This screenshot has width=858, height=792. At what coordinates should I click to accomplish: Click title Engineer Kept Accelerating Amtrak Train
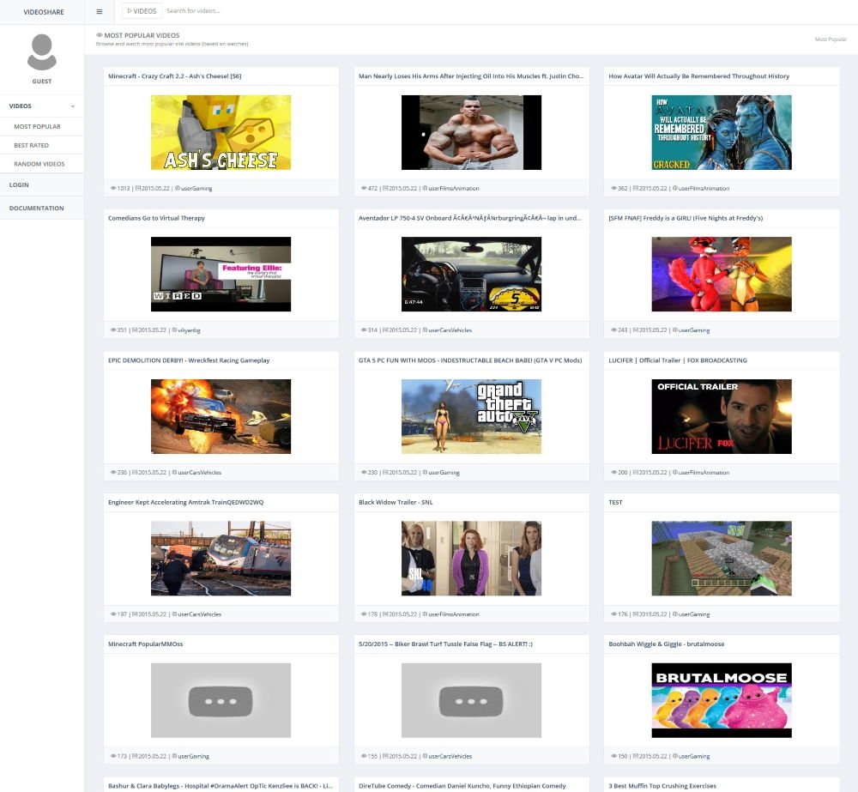click(185, 502)
